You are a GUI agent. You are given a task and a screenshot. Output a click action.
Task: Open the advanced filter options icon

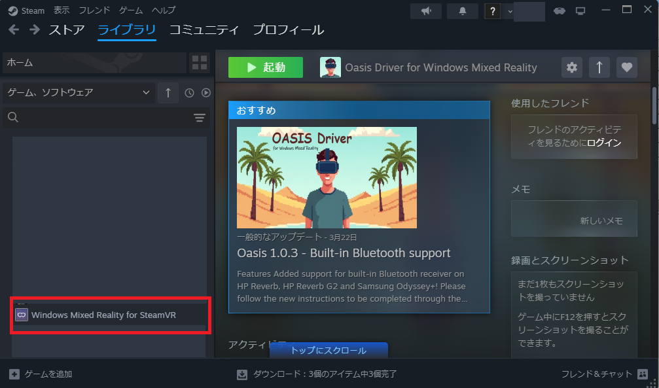click(200, 117)
